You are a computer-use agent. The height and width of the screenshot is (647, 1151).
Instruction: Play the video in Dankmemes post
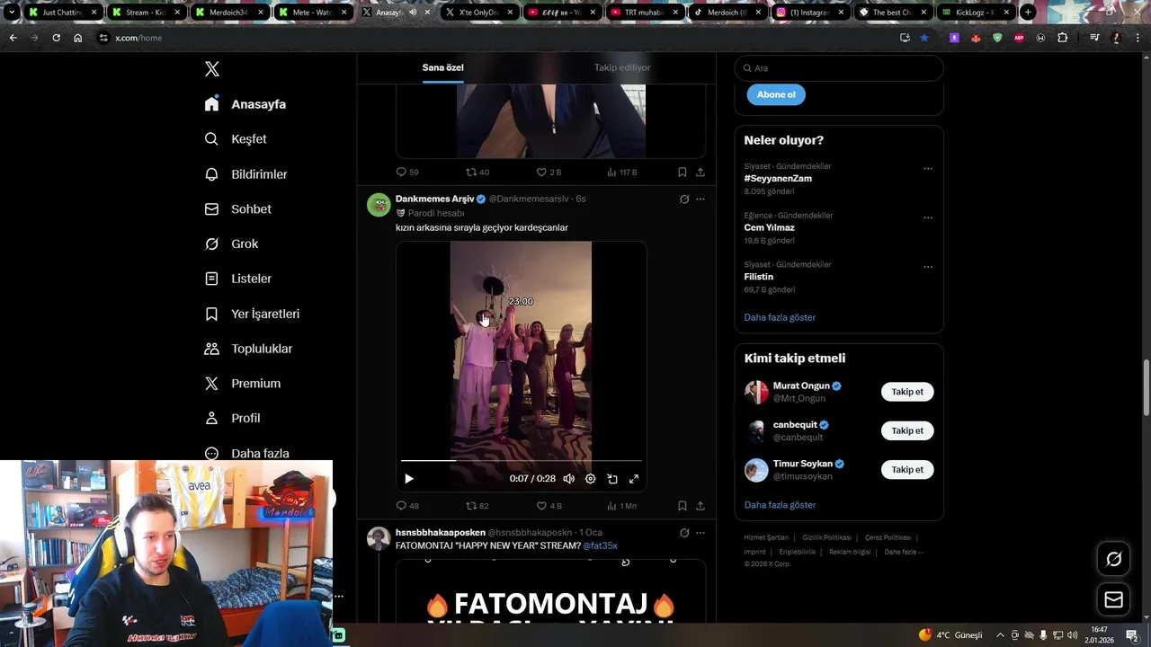(x=409, y=479)
